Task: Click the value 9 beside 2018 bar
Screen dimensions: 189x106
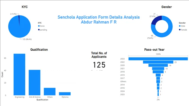Action: (x=165, y=72)
